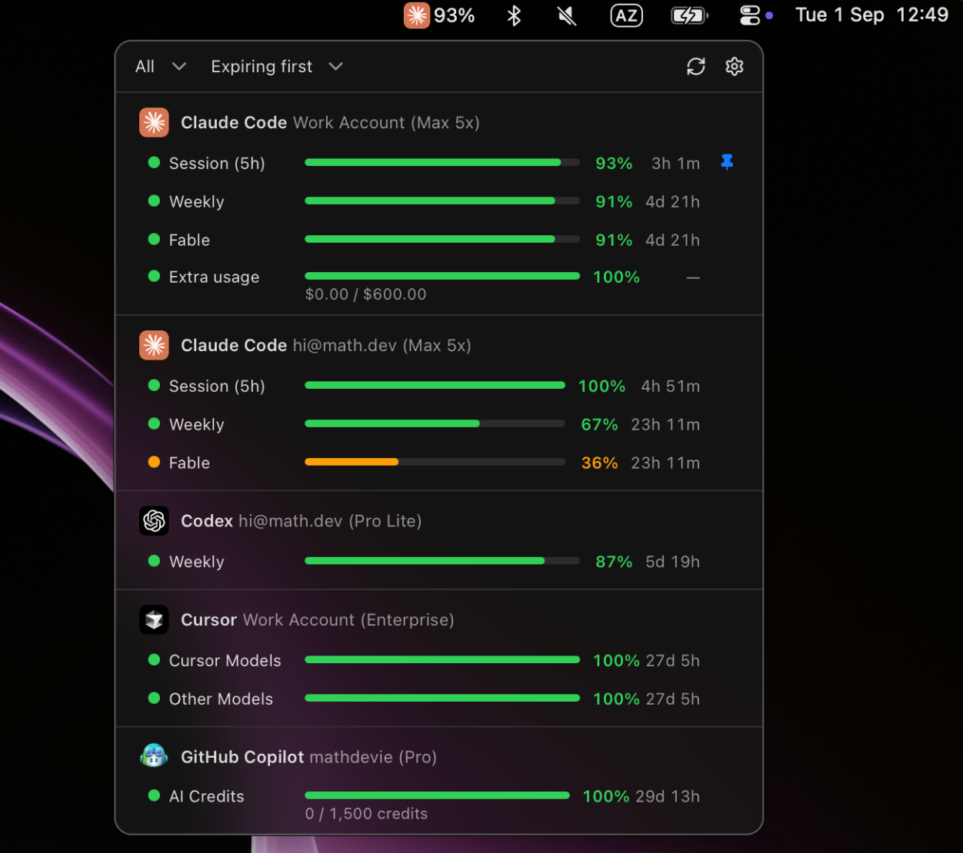
Task: Click the refresh icon in the usage panel
Action: click(x=696, y=67)
